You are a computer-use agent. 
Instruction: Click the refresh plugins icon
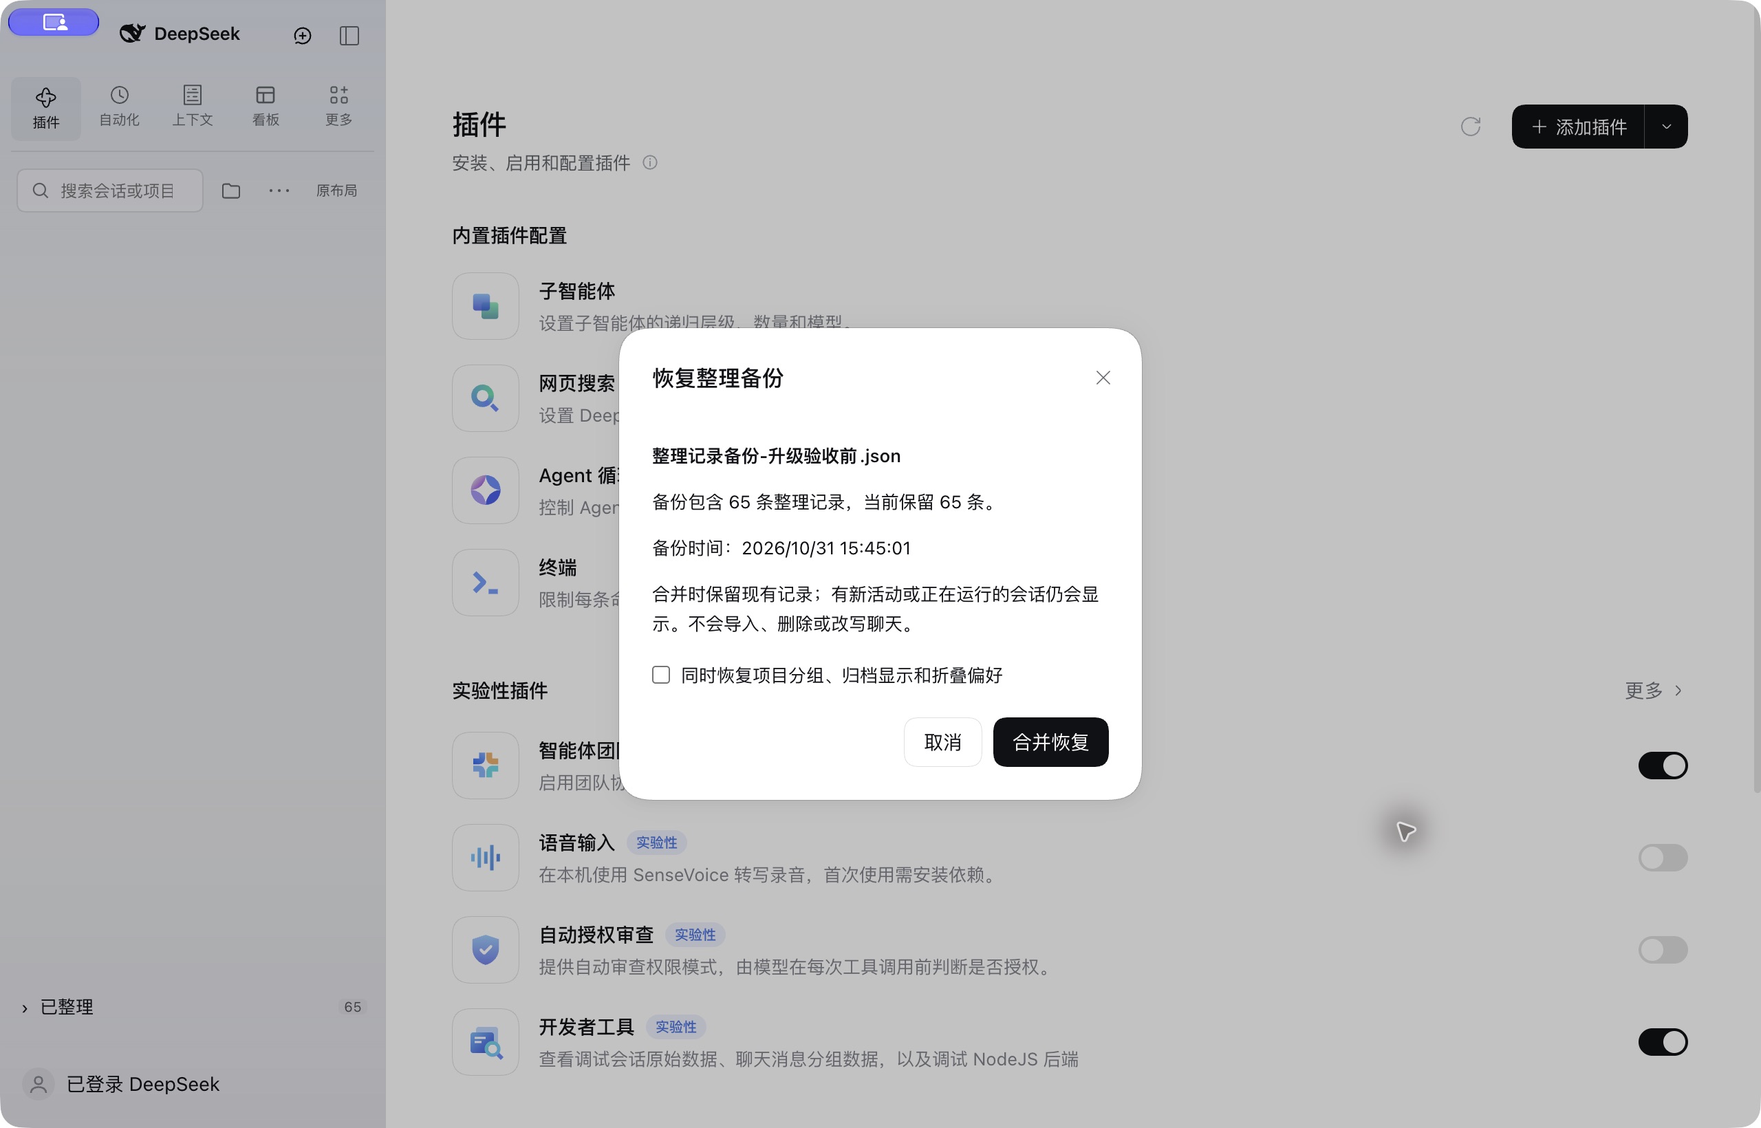(1470, 127)
